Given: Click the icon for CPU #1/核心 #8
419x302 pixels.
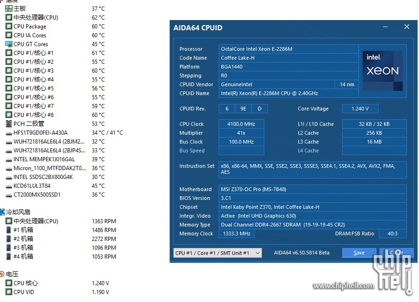Looking at the screenshot, I should [9, 115].
